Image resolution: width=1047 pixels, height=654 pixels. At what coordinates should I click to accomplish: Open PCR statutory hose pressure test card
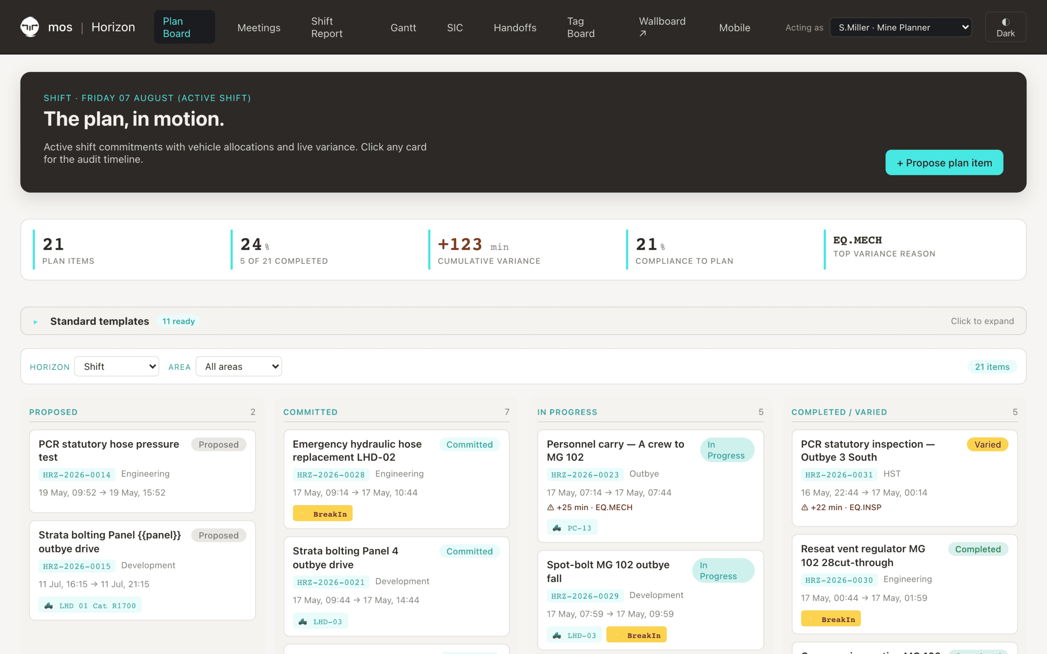[142, 470]
